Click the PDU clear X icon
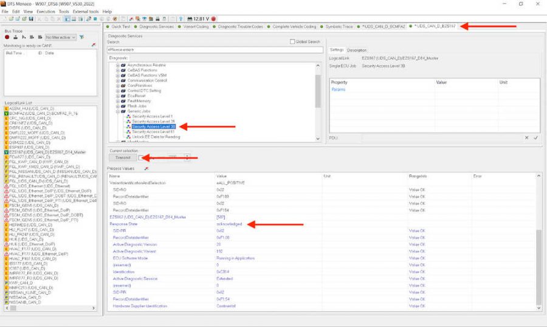Image resolution: width=547 pixels, height=327 pixels. click(x=527, y=138)
